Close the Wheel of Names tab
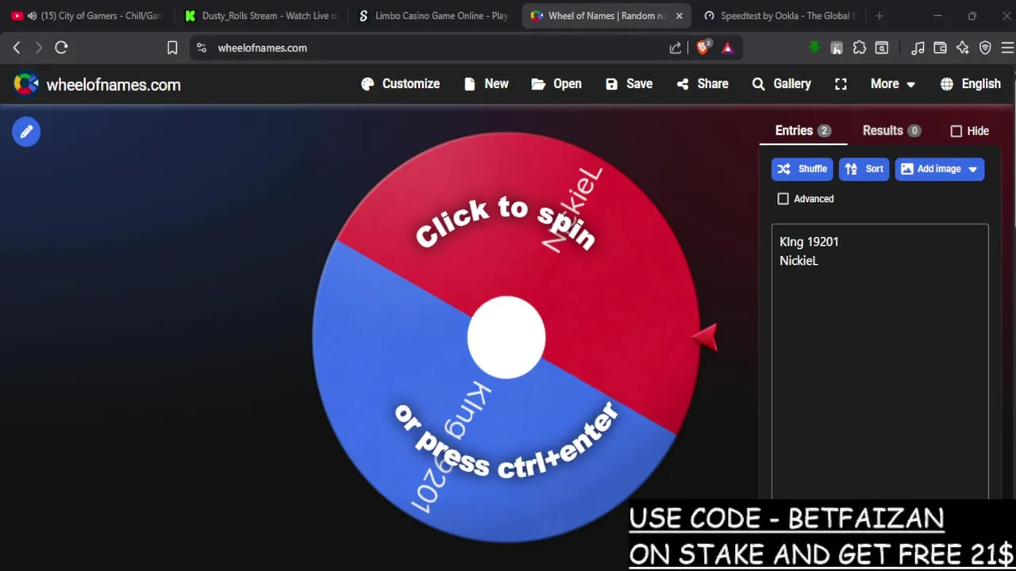Image resolution: width=1016 pixels, height=571 pixels. point(679,16)
